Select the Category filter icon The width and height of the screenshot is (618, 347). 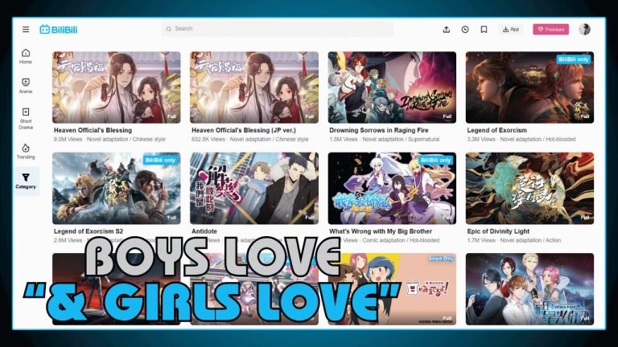tap(26, 181)
